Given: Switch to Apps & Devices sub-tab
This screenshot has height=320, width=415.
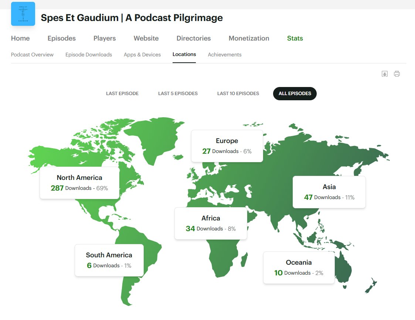Looking at the screenshot, I should tap(142, 55).
